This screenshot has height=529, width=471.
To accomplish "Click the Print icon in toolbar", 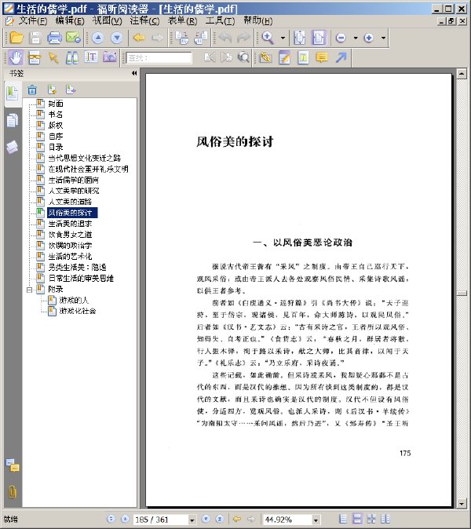I will pyautogui.click(x=54, y=38).
